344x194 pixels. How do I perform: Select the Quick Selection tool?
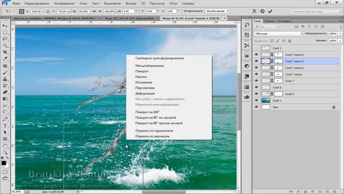pyautogui.click(x=5, y=45)
